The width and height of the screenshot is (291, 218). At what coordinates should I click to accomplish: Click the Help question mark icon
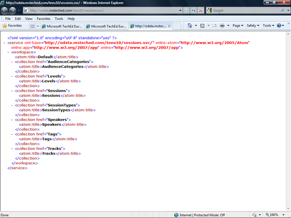click(x=279, y=26)
